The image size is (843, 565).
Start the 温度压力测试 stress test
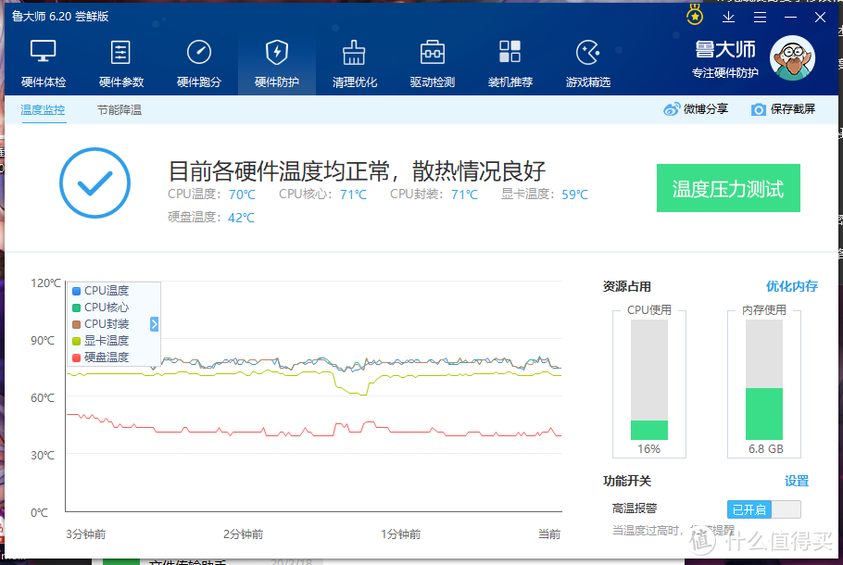(x=728, y=188)
